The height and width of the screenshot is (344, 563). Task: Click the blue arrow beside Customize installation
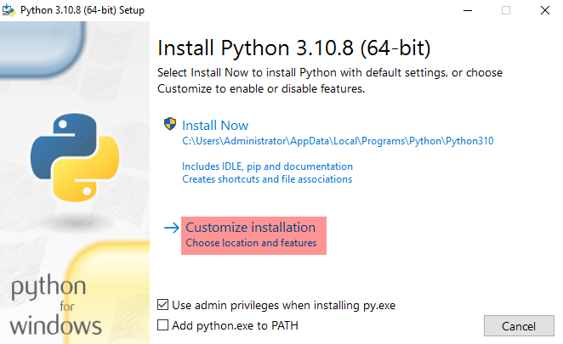[172, 228]
